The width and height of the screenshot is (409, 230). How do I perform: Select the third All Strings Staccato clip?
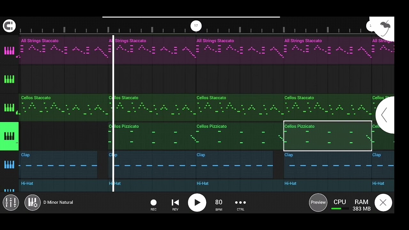(x=240, y=50)
